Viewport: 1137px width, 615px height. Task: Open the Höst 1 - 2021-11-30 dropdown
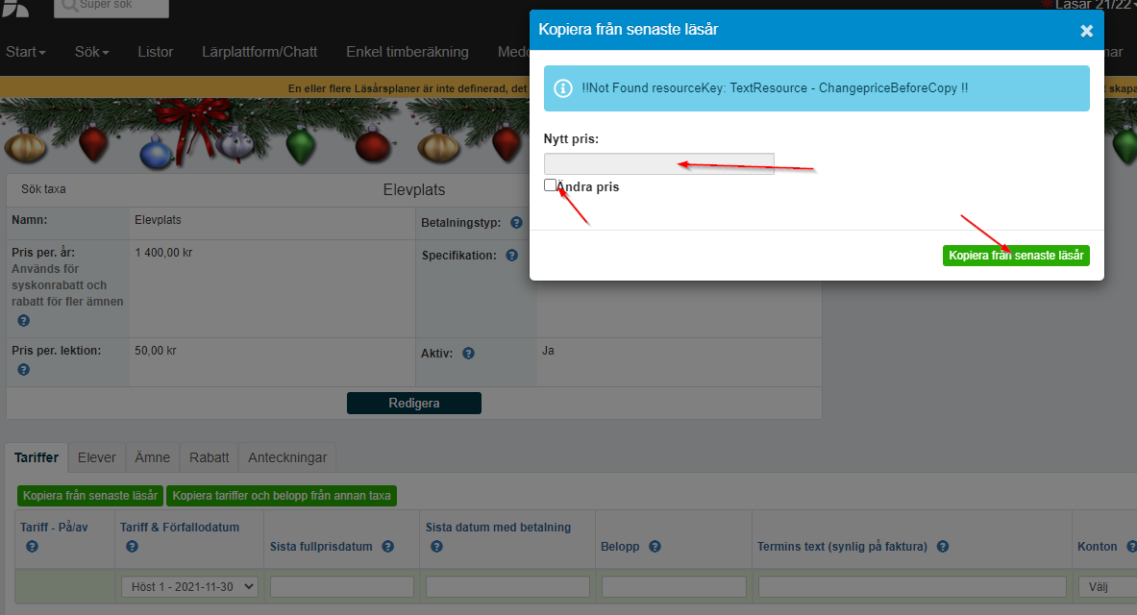(x=189, y=587)
